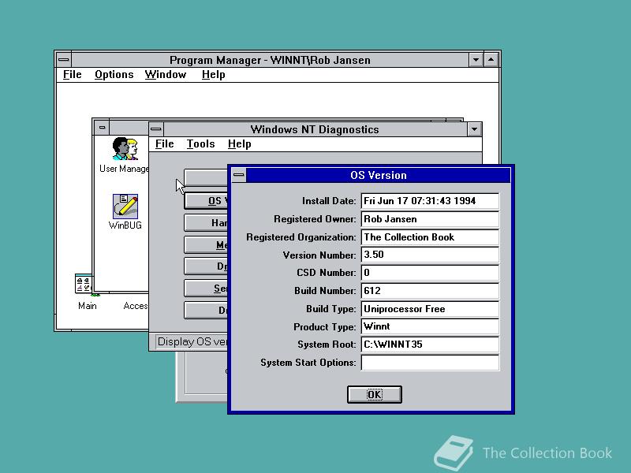This screenshot has width=631, height=473.
Task: Open Program Manager's Help menu
Action: (213, 75)
